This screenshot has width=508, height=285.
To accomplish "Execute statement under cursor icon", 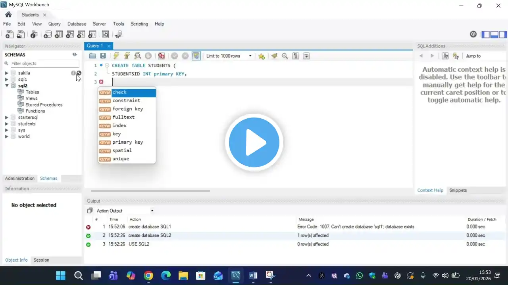I will (127, 56).
